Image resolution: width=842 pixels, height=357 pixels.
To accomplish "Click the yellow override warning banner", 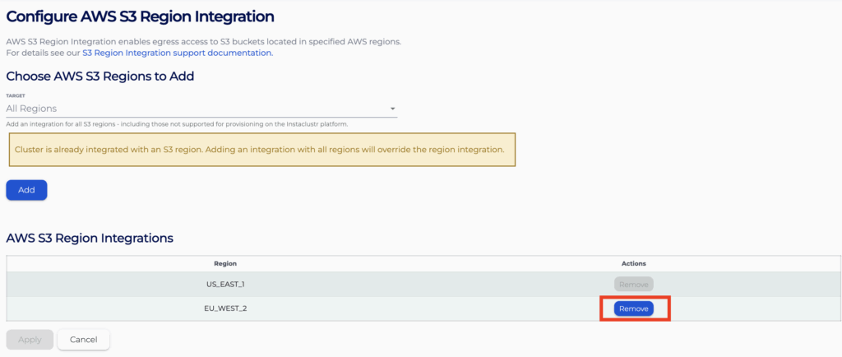I will (262, 149).
